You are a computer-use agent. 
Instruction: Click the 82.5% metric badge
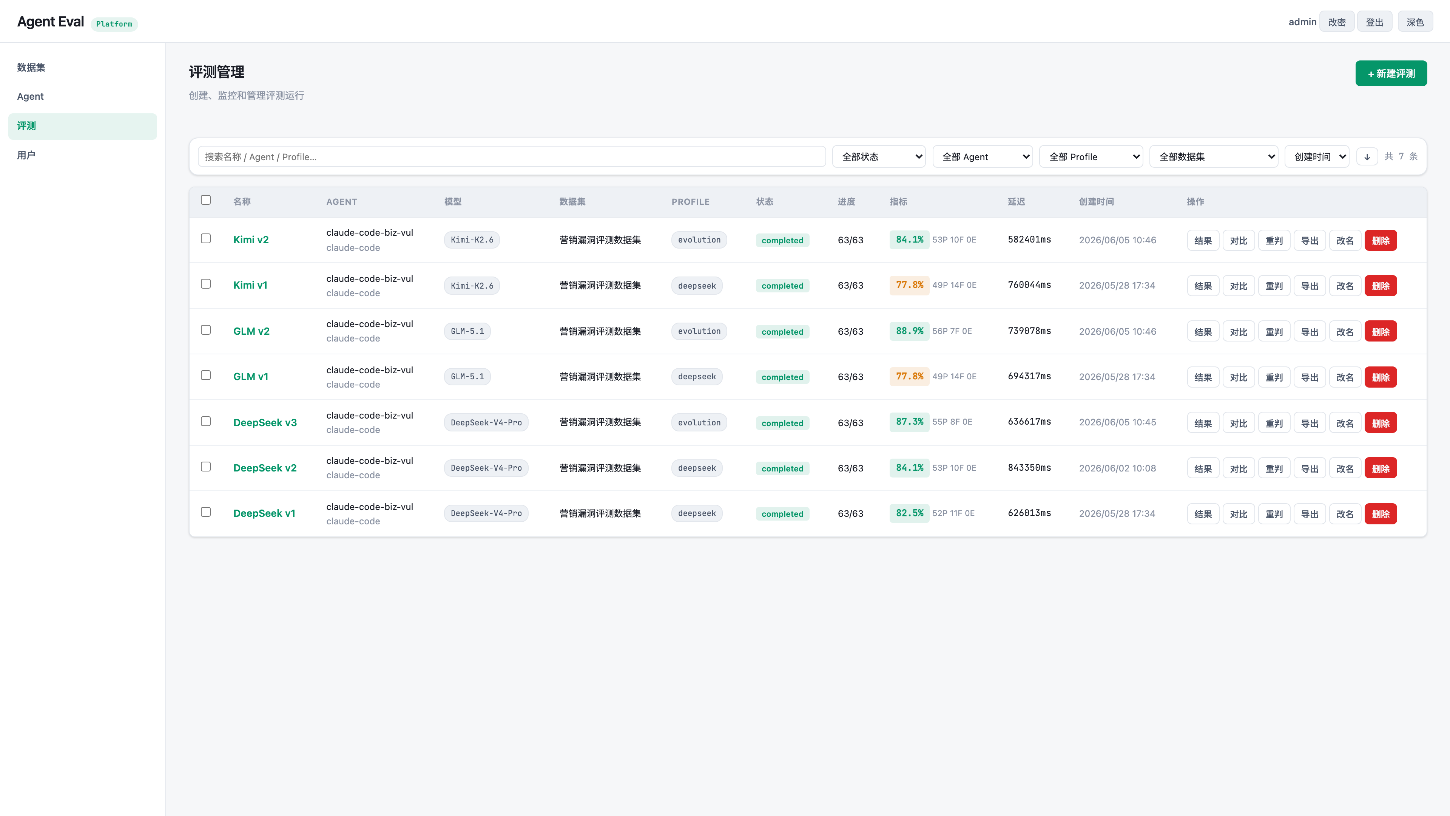point(910,513)
